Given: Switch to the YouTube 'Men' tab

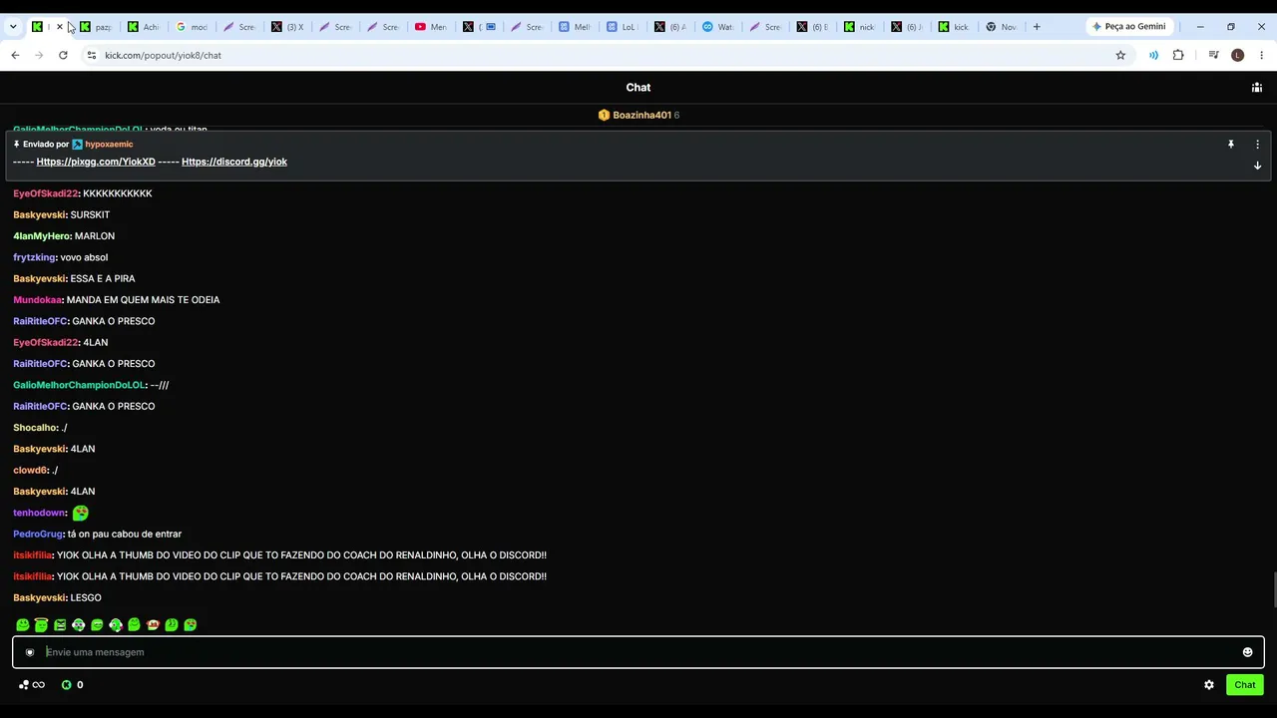Looking at the screenshot, I should click(432, 27).
